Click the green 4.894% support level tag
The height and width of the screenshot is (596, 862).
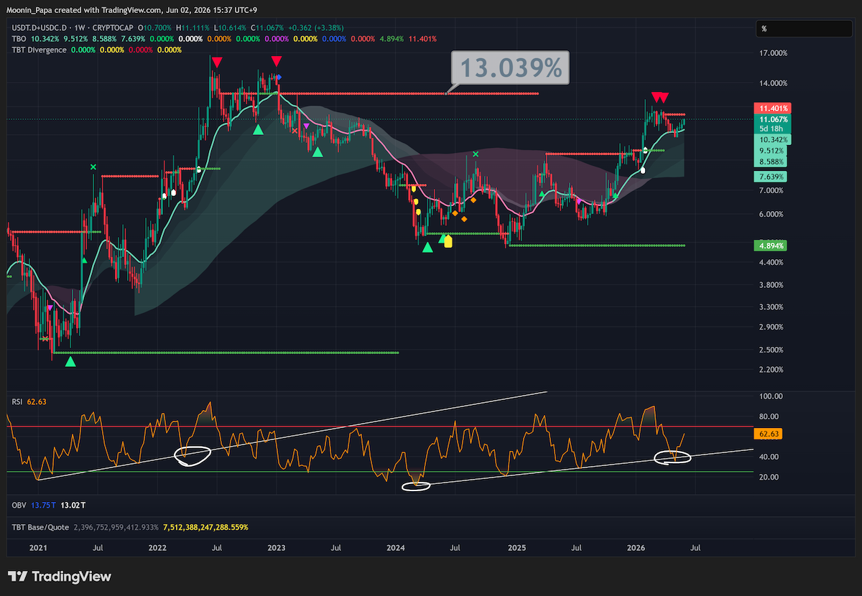click(770, 246)
